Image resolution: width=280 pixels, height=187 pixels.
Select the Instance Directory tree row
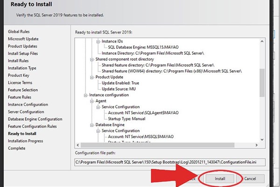click(153, 53)
